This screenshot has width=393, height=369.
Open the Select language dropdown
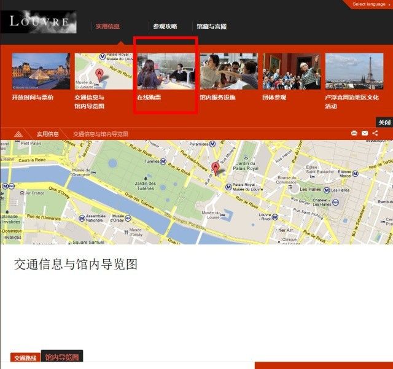371,4
